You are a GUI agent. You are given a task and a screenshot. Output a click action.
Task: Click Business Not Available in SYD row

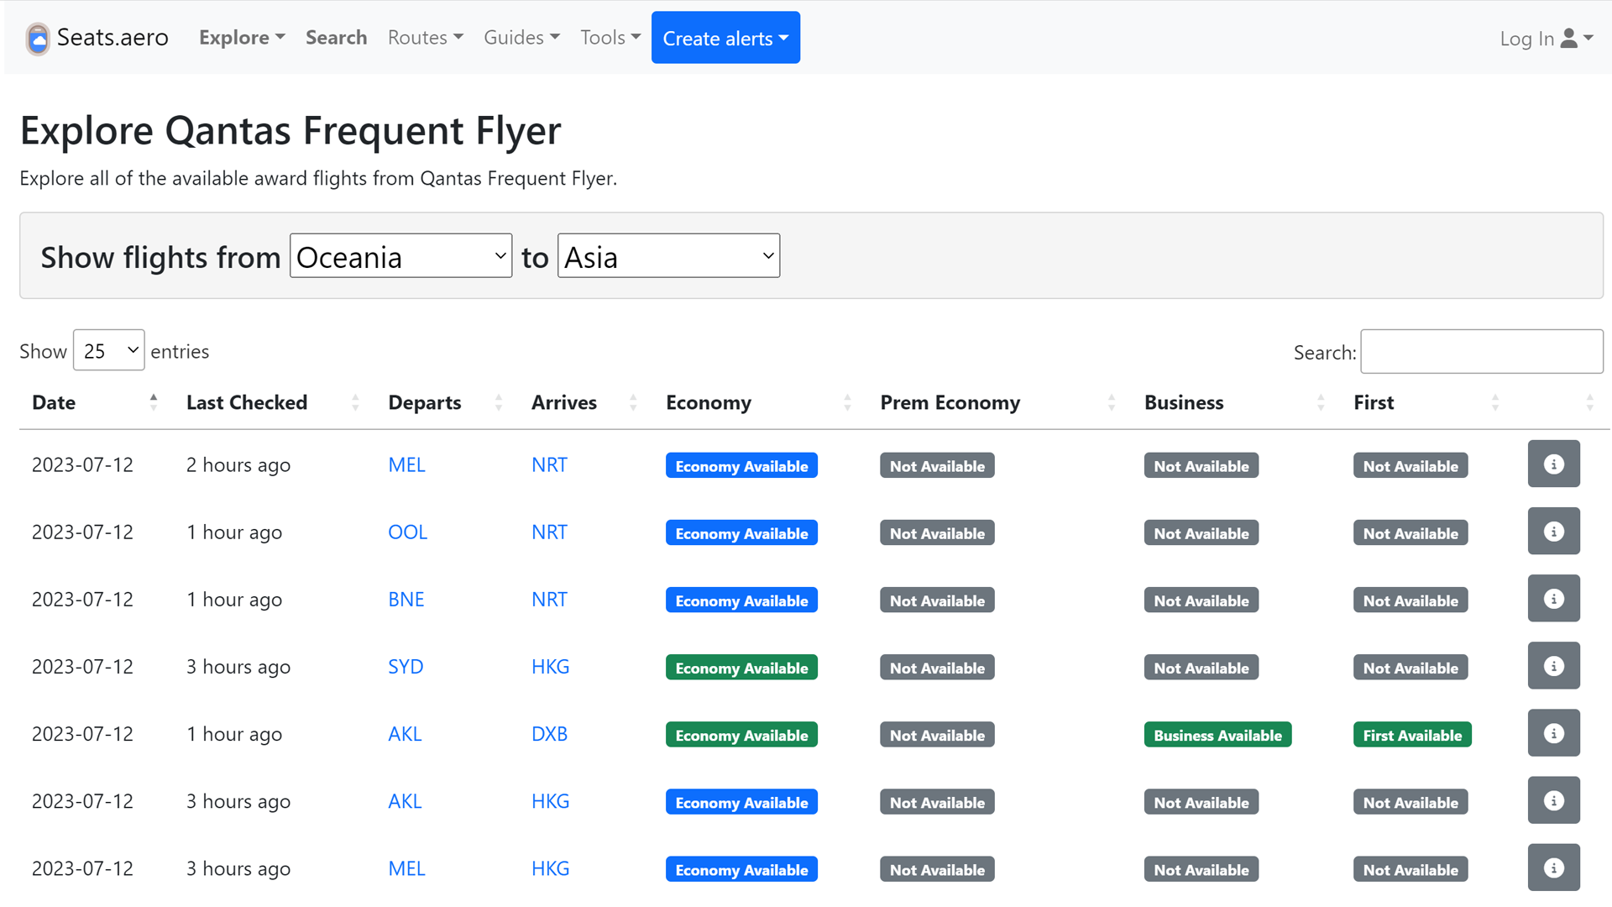(1201, 668)
